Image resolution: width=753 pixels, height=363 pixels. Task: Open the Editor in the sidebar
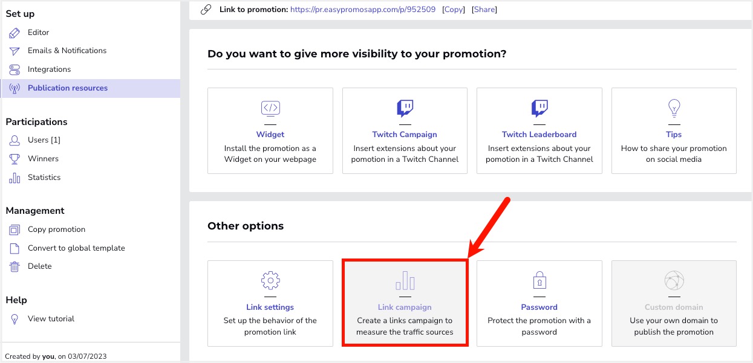point(38,33)
